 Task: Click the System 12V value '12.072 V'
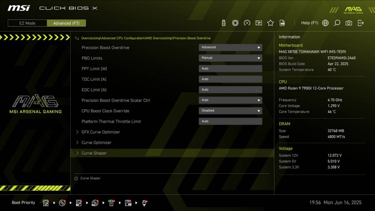click(x=335, y=155)
